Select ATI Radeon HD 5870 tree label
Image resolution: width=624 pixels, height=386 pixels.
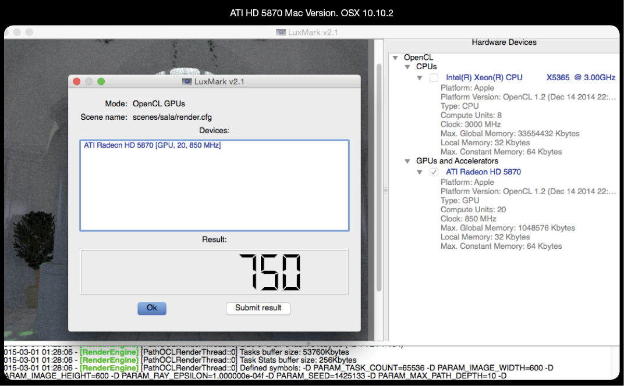coord(483,171)
